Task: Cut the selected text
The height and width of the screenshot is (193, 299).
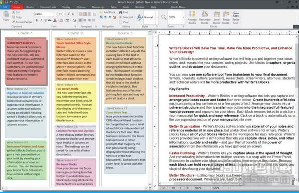Action: [16, 12]
